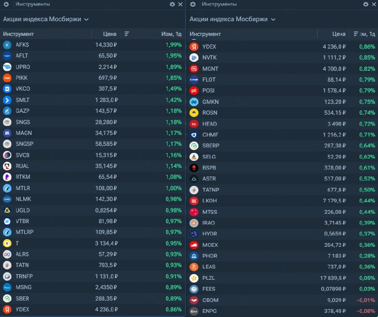
Task: Click the SMLT arrow logo icon
Action: [7, 100]
